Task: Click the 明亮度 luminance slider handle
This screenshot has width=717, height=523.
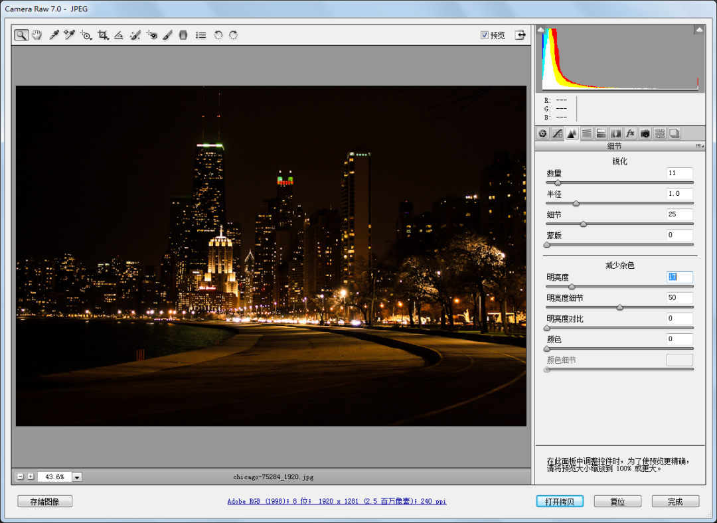Action: pos(572,287)
